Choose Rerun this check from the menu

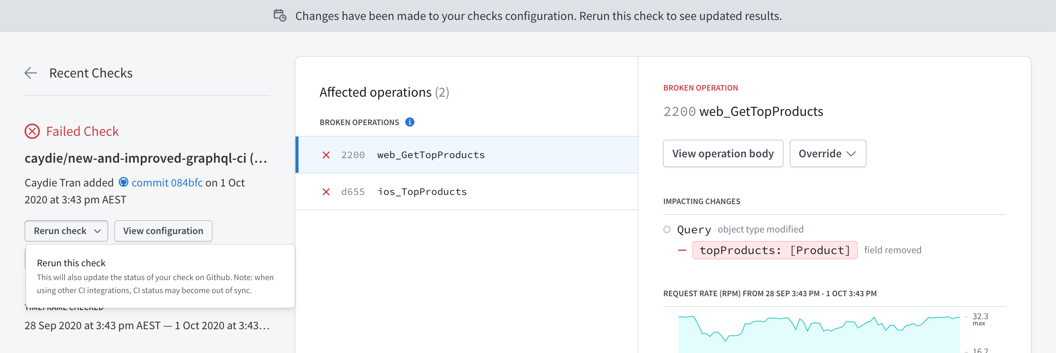(x=71, y=263)
